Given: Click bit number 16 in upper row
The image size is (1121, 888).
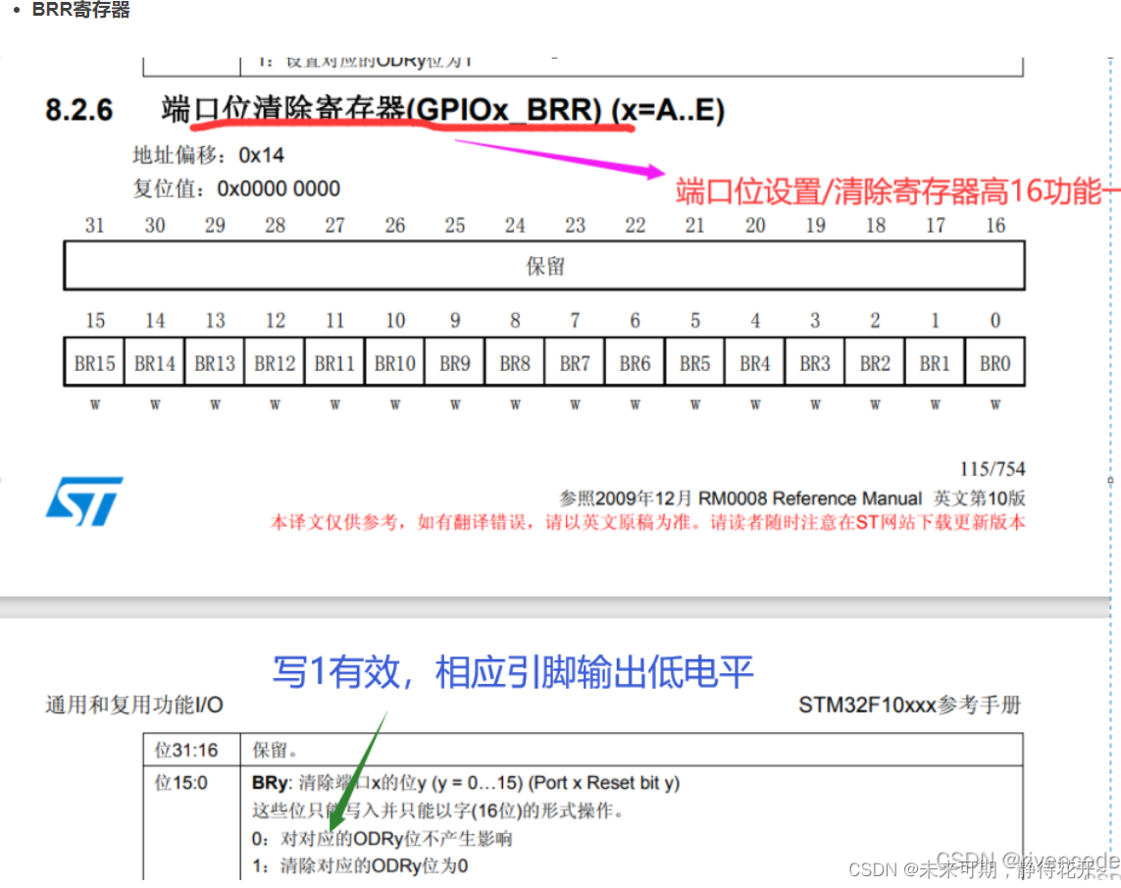Looking at the screenshot, I should tap(995, 226).
